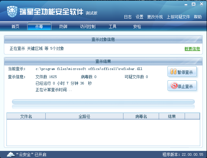Stop scan with 停止查杀 button
This screenshot has width=207, height=158.
point(182,85)
